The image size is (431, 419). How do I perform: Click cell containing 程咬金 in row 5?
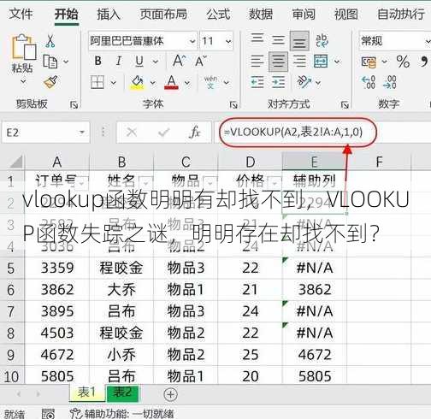click(121, 268)
